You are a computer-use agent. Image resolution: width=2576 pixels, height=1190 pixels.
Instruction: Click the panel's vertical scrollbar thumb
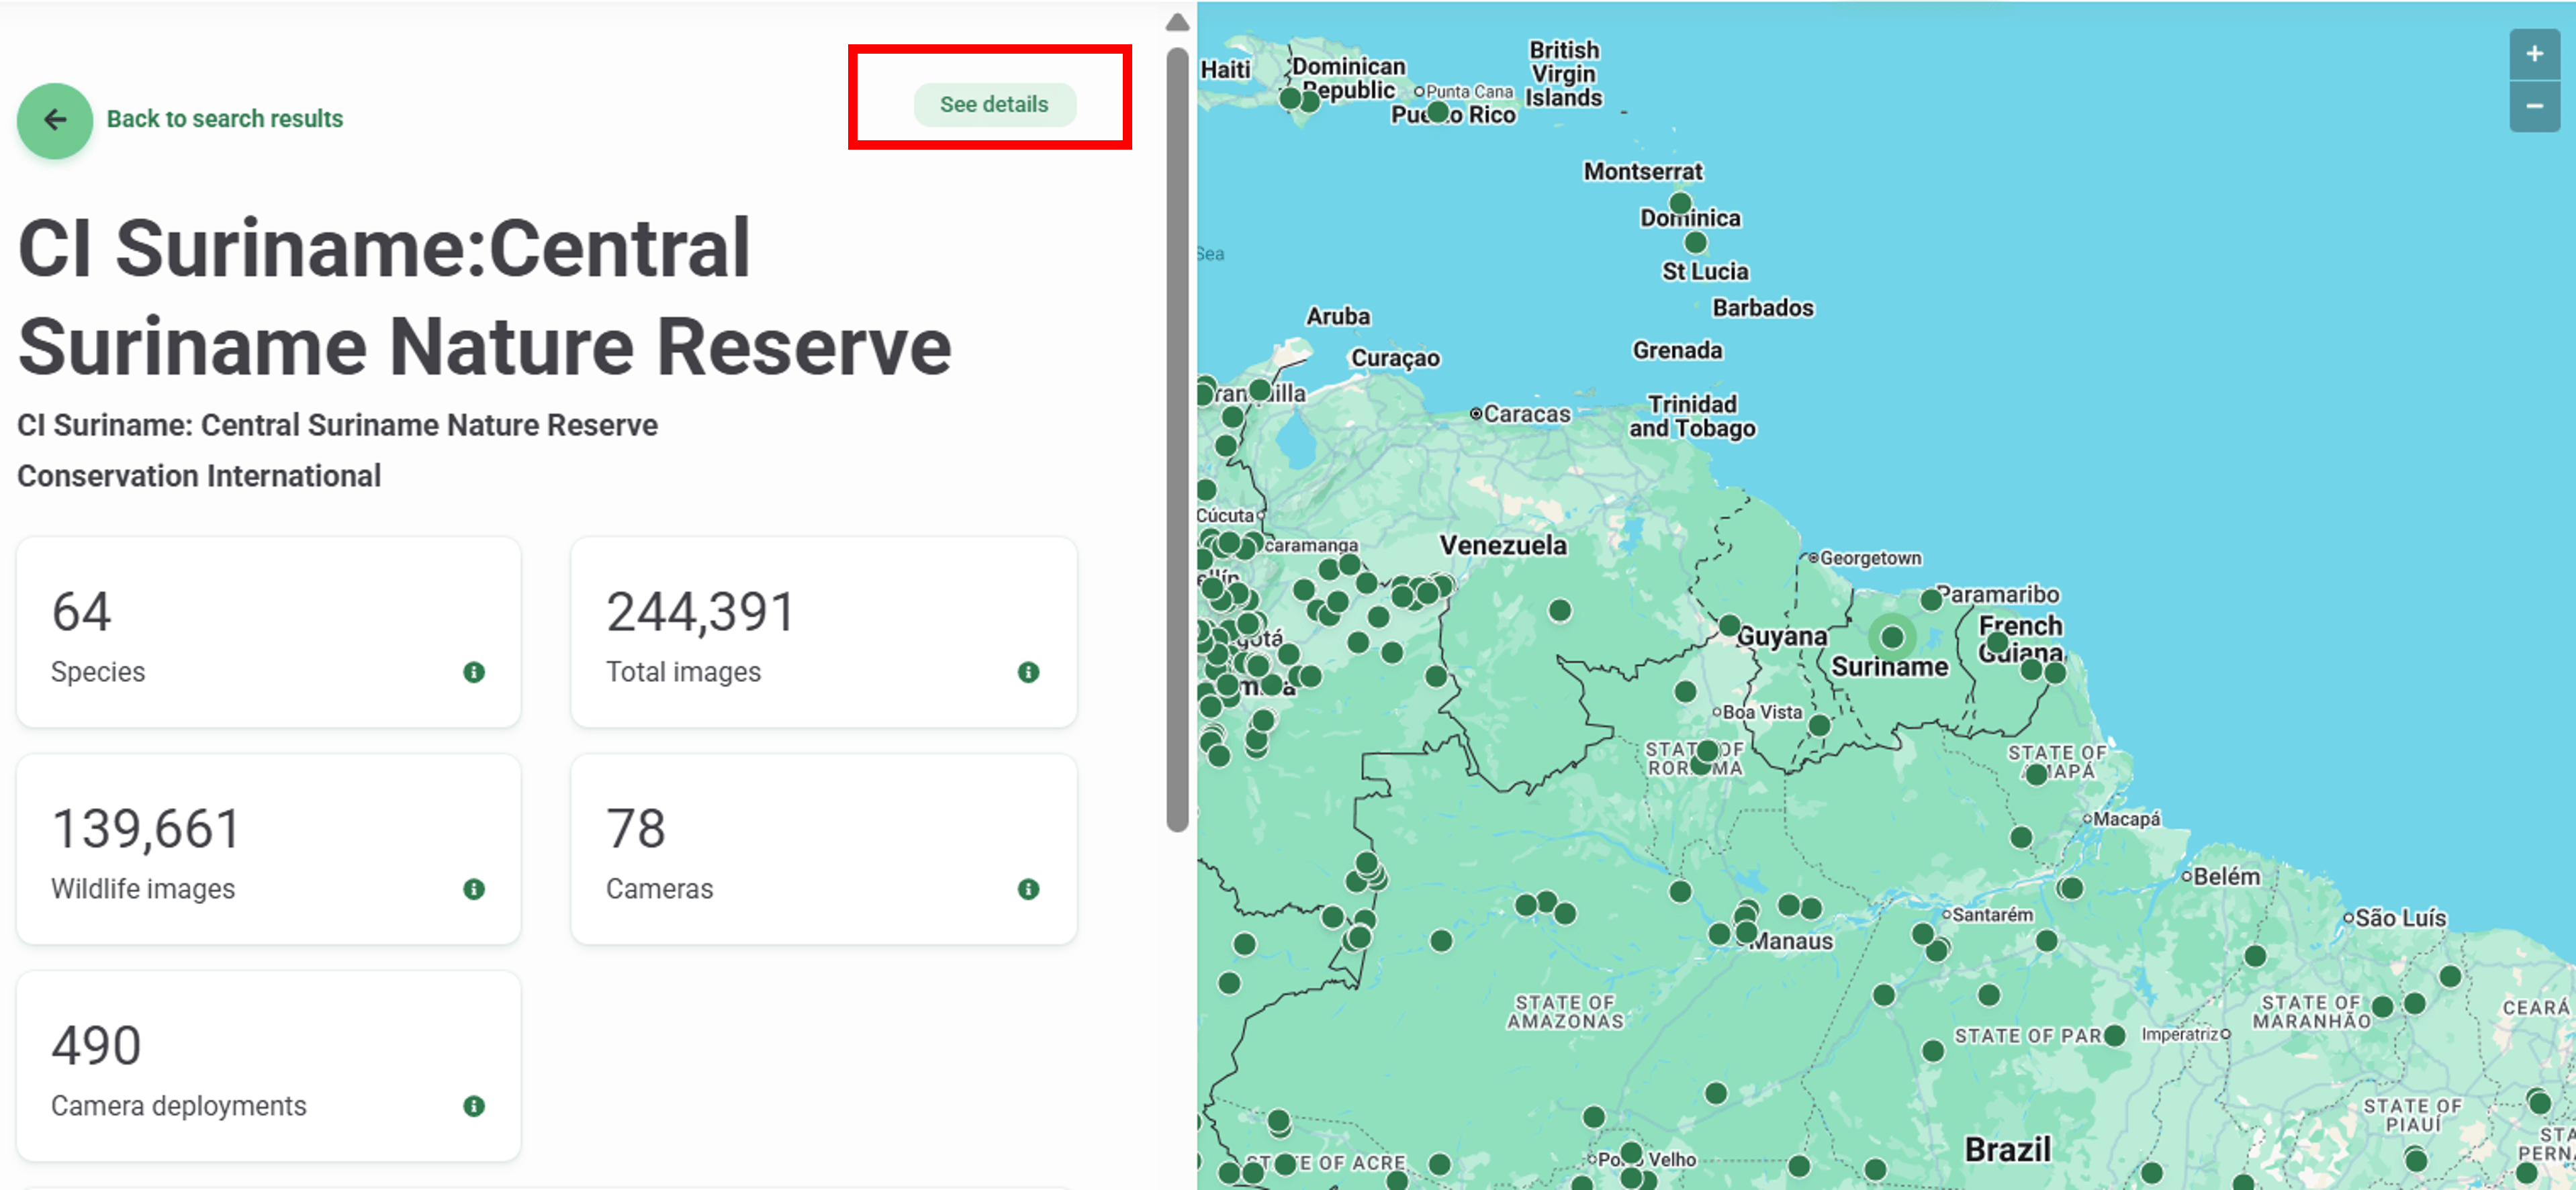pos(1177,440)
